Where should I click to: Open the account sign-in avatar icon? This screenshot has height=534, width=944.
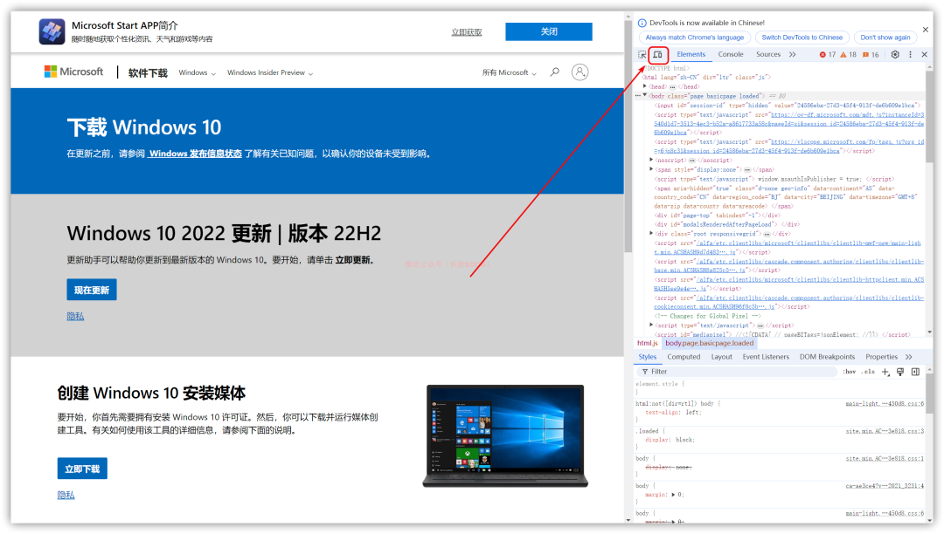[580, 72]
